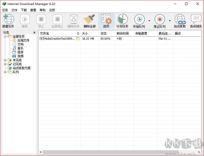Sort by the 传输速度 column header

pos(146,34)
